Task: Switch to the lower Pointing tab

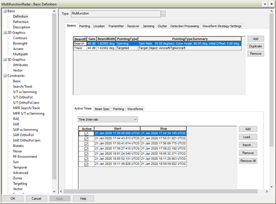Action: (x=118, y=109)
